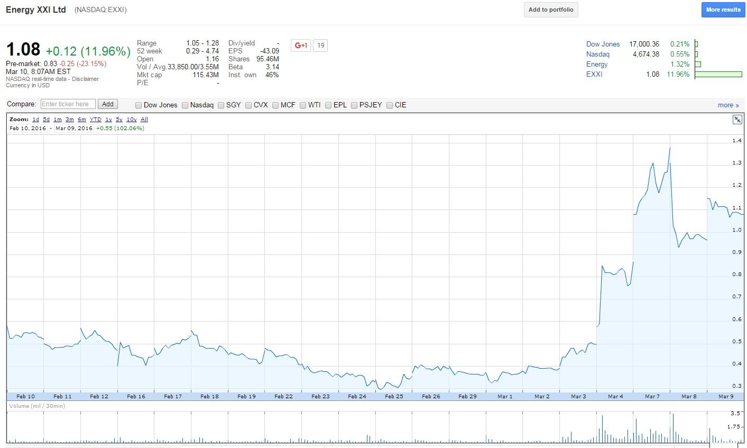Click the Range value 1.05 - 1.28

pyautogui.click(x=202, y=43)
